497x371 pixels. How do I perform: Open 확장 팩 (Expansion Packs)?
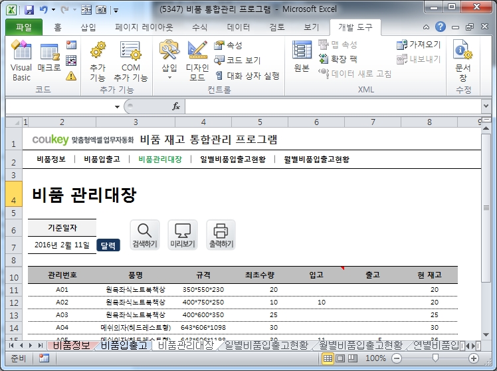(338, 59)
